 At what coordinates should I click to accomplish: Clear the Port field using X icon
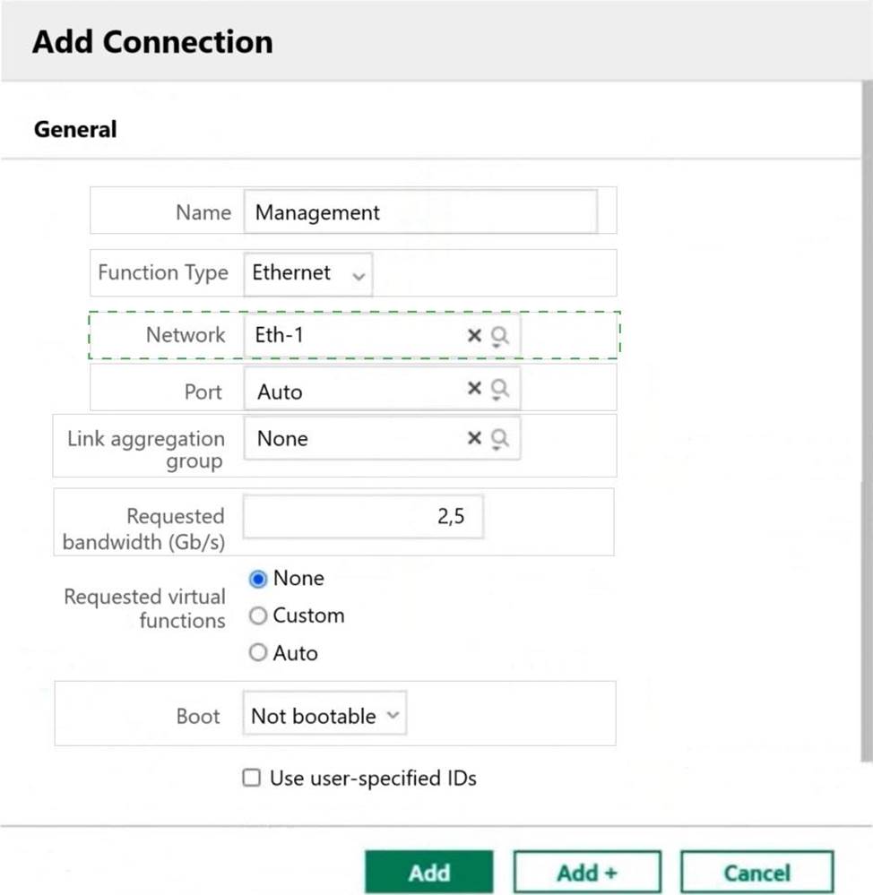[474, 388]
